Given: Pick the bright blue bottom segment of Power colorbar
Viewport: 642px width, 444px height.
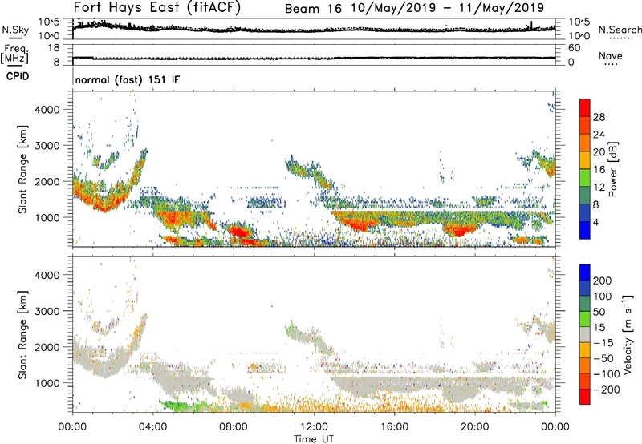Looking at the screenshot, I should [x=585, y=230].
